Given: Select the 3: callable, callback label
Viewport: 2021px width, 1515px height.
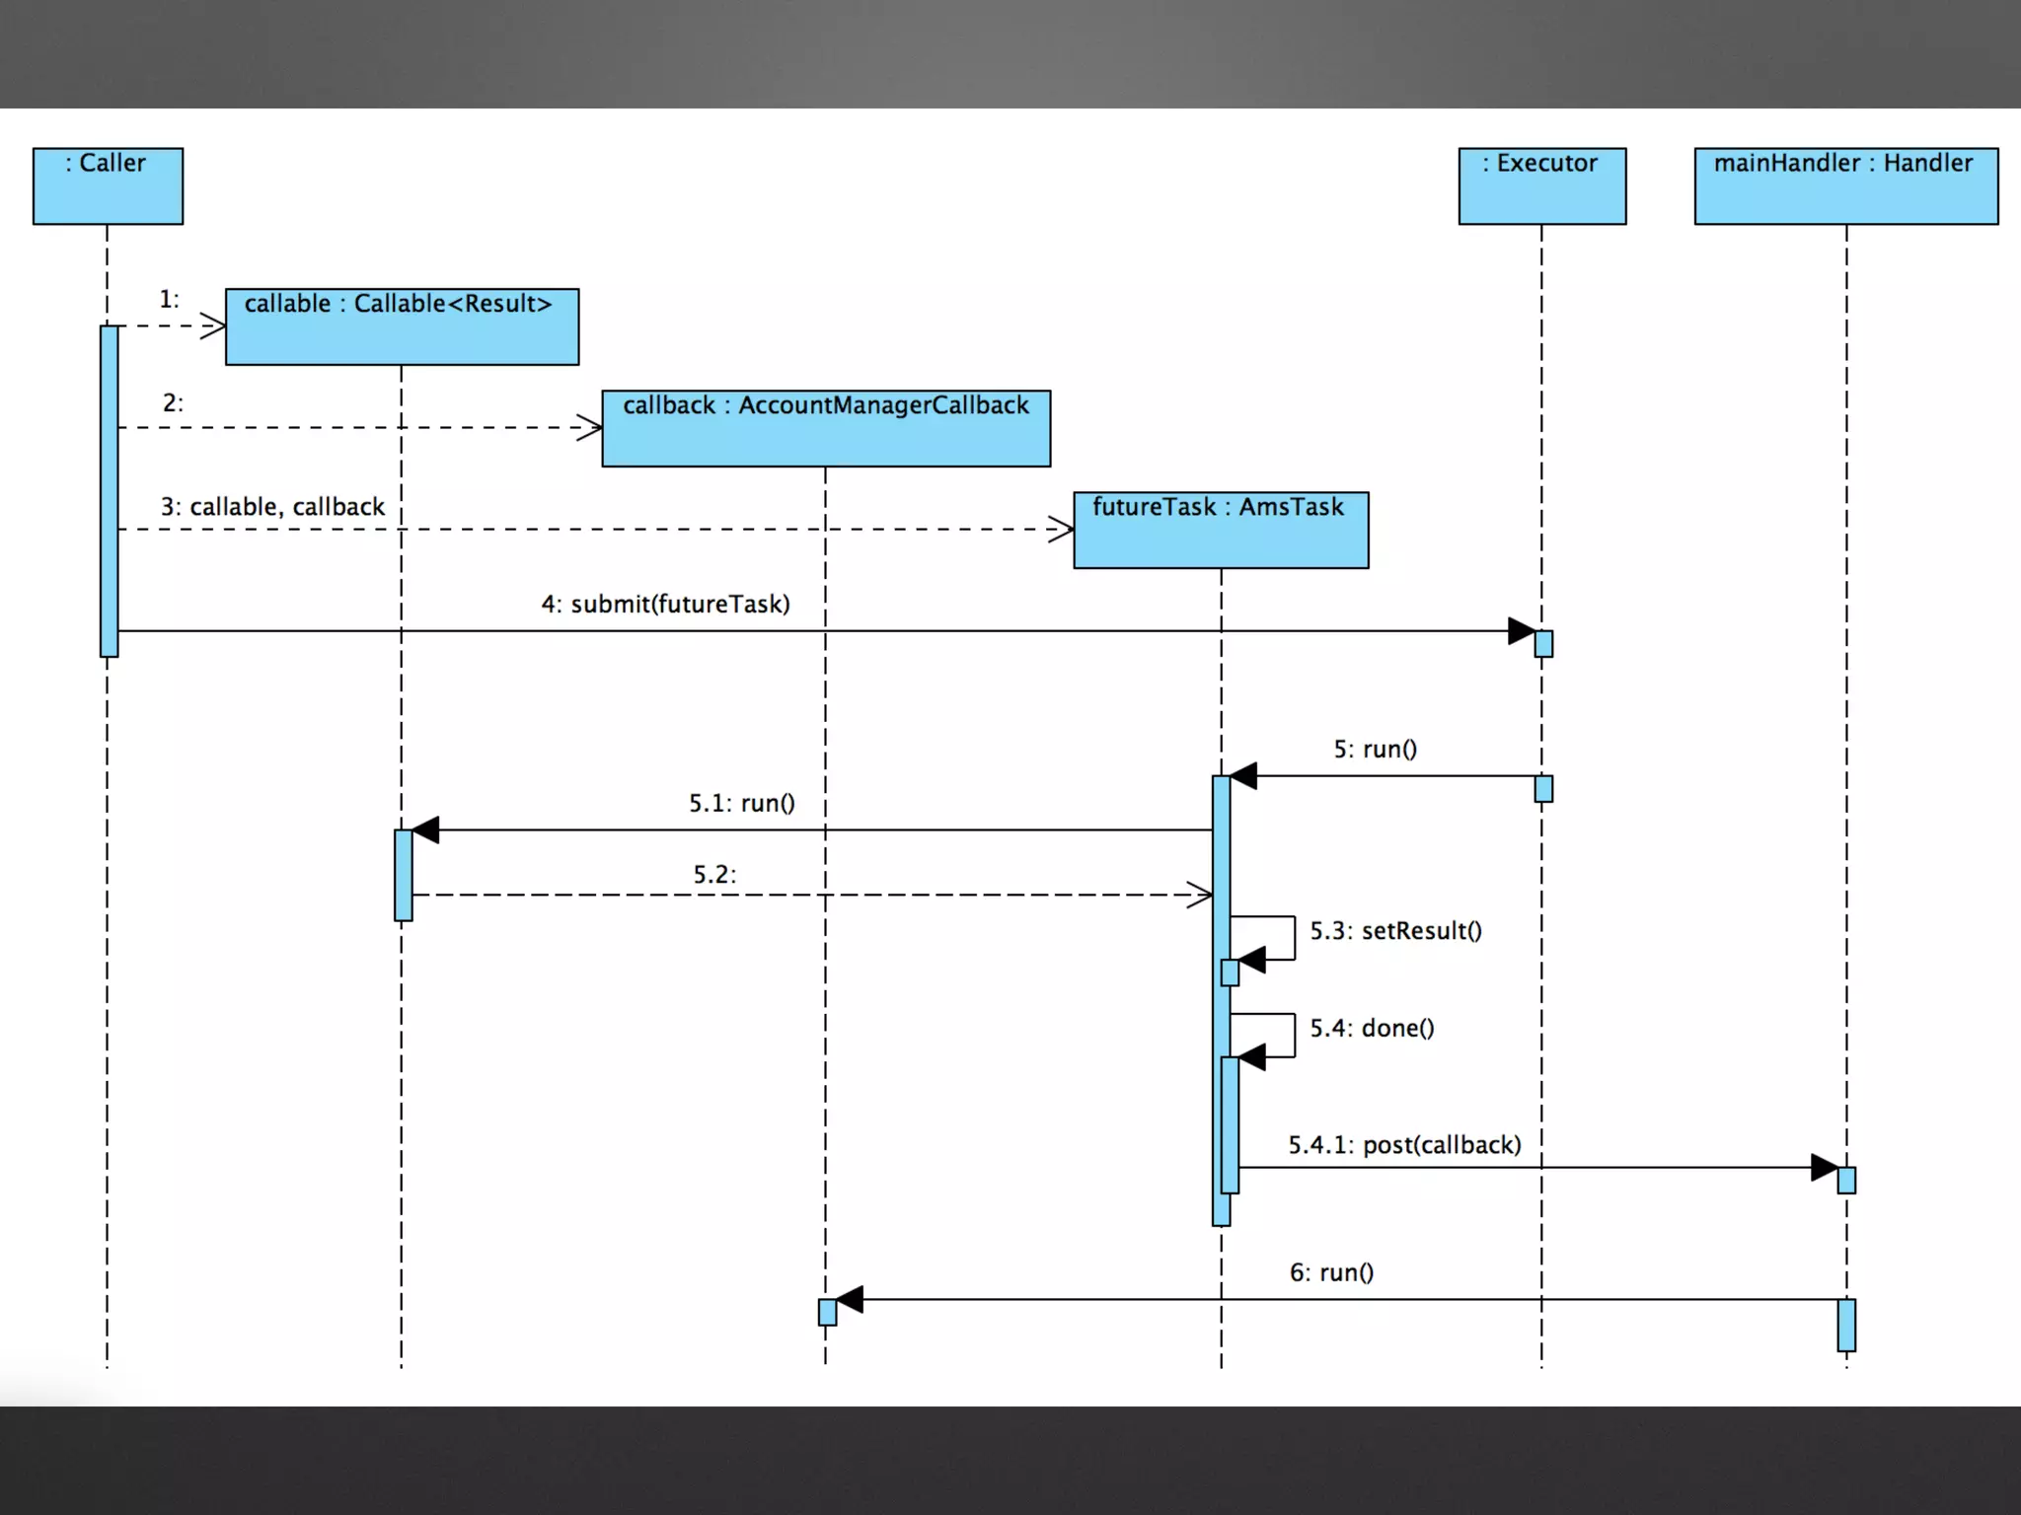Looking at the screenshot, I should 272,506.
